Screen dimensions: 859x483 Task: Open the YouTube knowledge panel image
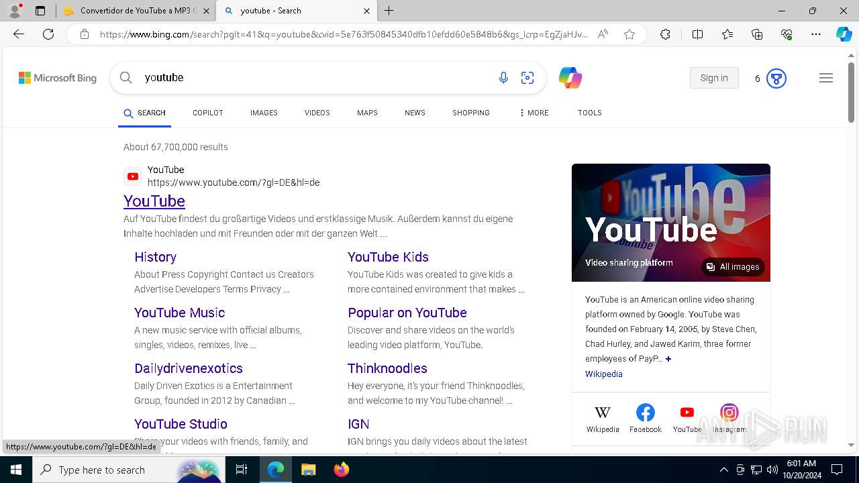point(671,223)
